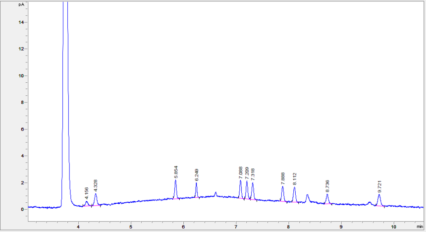The image size is (426, 232).
Task: Click the peak label 7.318
Action: click(x=253, y=174)
